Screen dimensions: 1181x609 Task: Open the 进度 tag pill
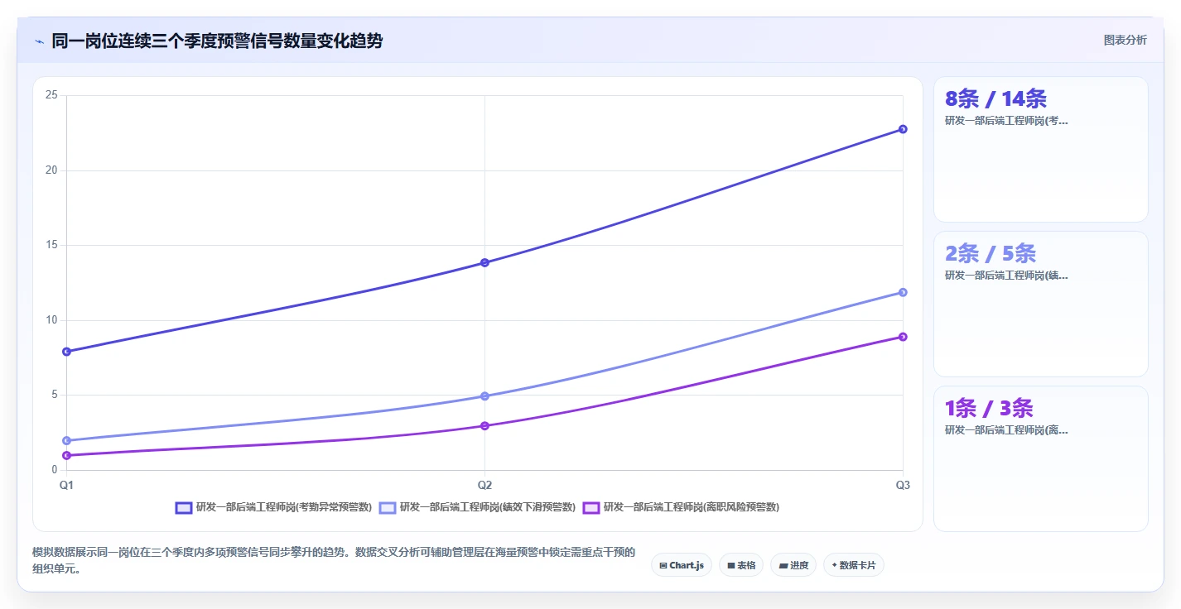(x=793, y=565)
